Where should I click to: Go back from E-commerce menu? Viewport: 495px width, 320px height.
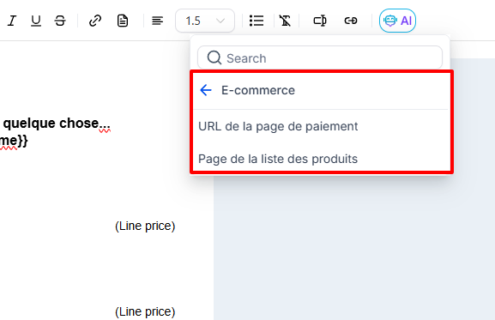pyautogui.click(x=206, y=90)
